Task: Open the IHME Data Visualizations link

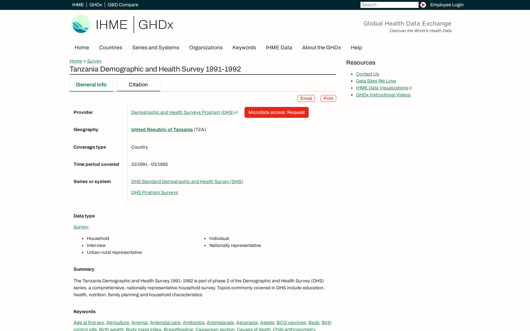Action: click(x=382, y=88)
